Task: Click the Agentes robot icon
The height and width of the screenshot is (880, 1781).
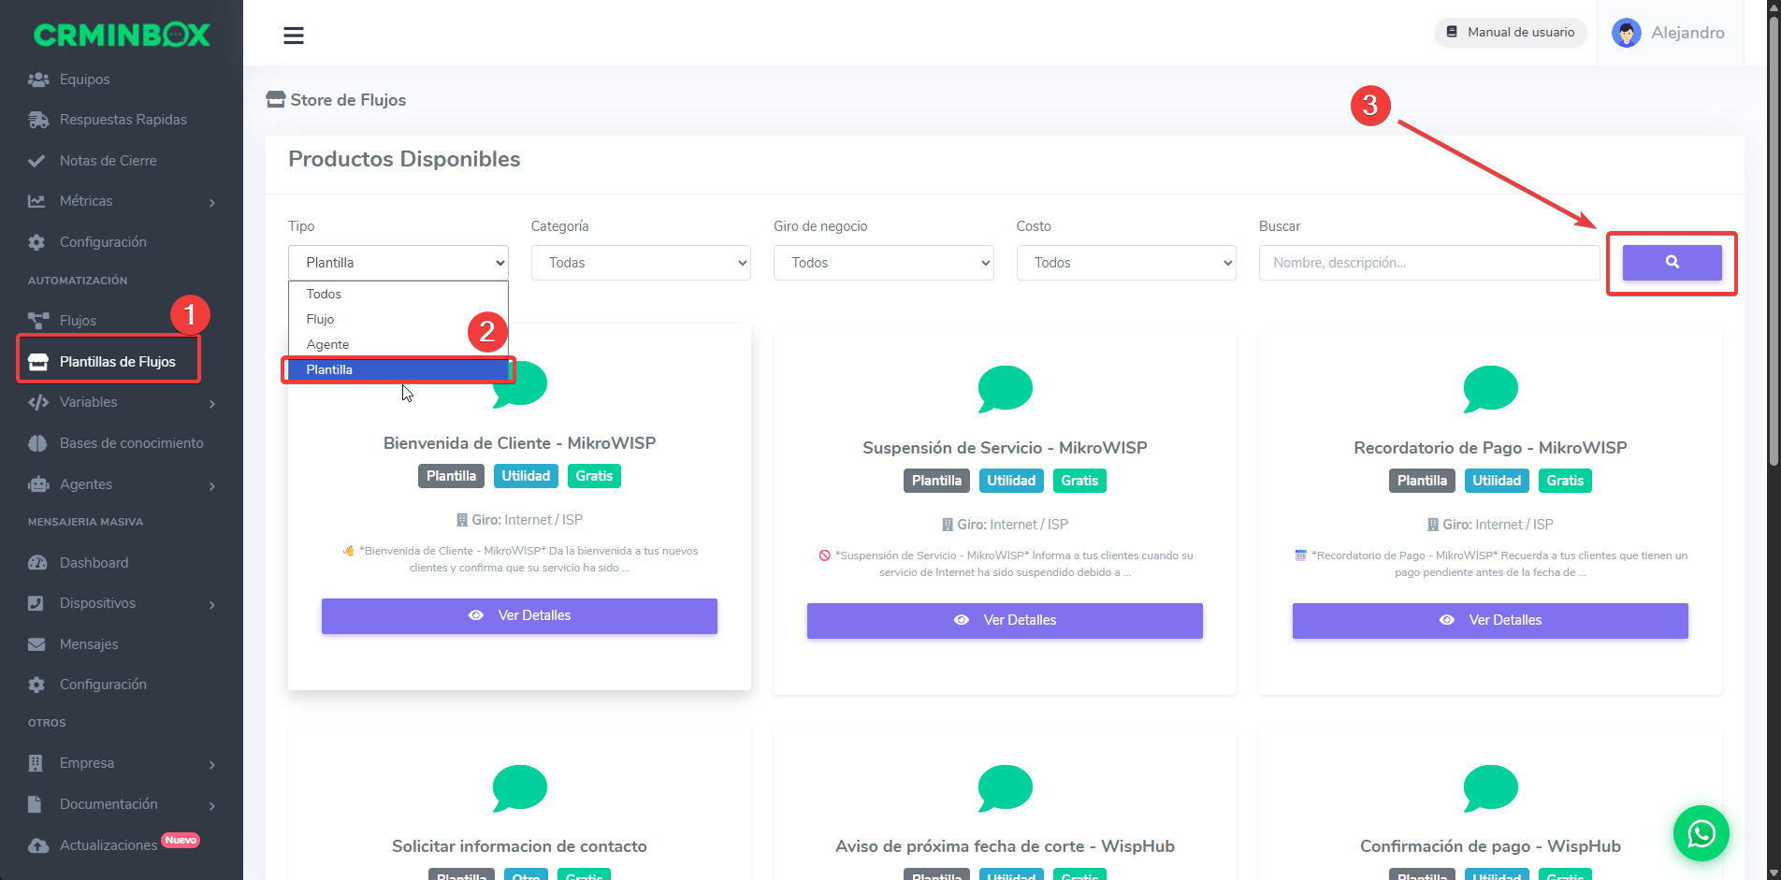Action: tap(37, 484)
